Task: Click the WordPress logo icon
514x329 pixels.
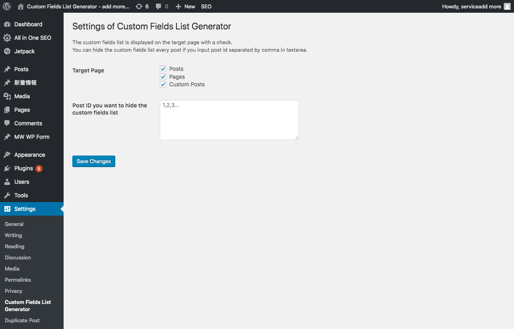Action: pyautogui.click(x=7, y=6)
